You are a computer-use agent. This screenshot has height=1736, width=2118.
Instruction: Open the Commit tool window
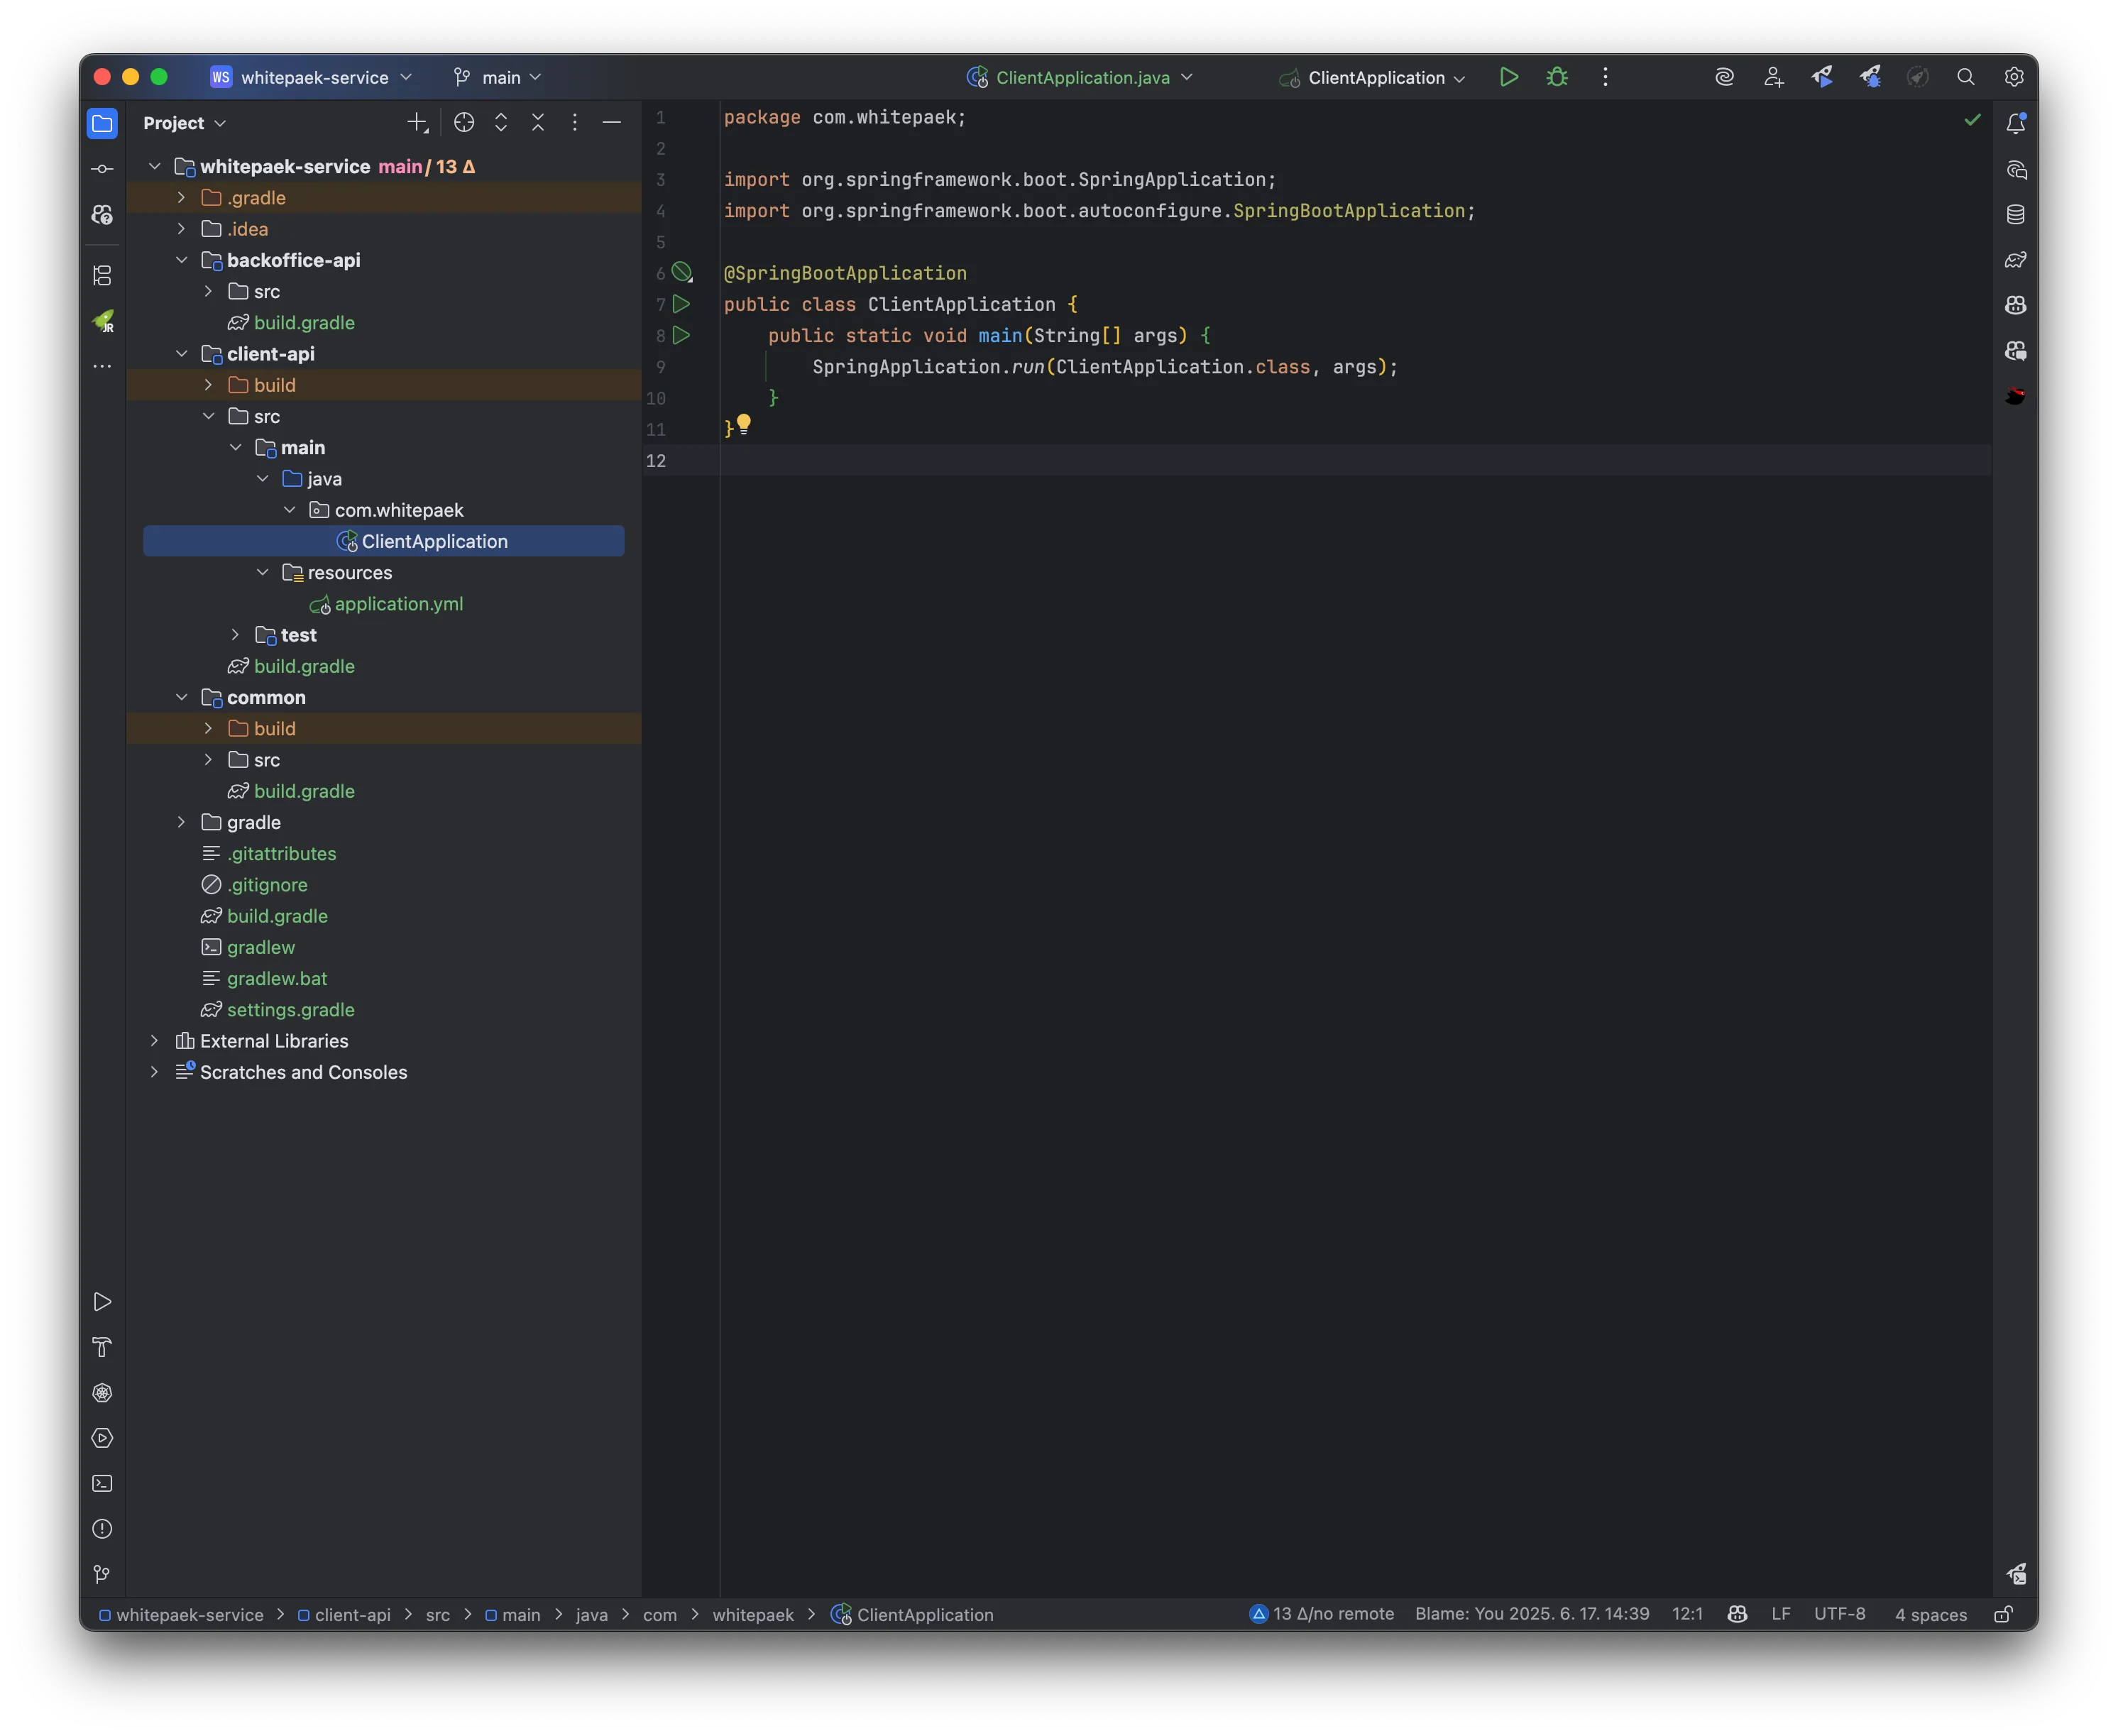coord(102,169)
